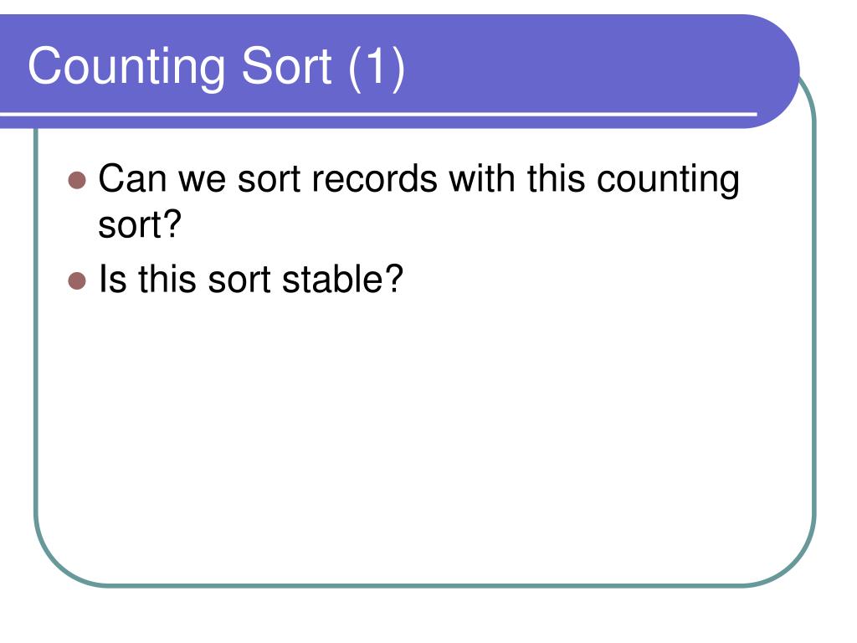The height and width of the screenshot is (643, 857).
Task: Click the word 'Is' starting the second bullet
Action: 110,279
